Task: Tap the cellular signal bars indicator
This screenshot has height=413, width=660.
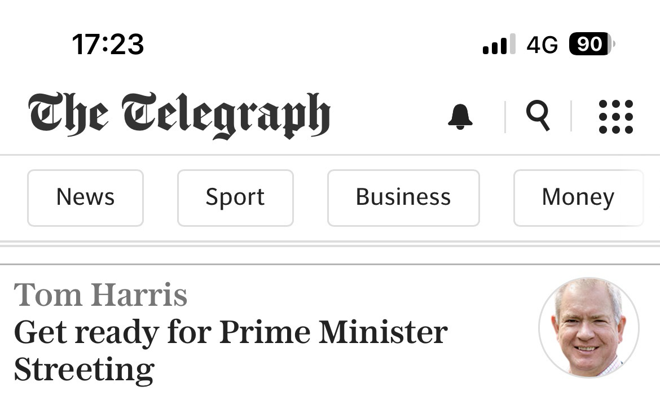Action: [499, 44]
